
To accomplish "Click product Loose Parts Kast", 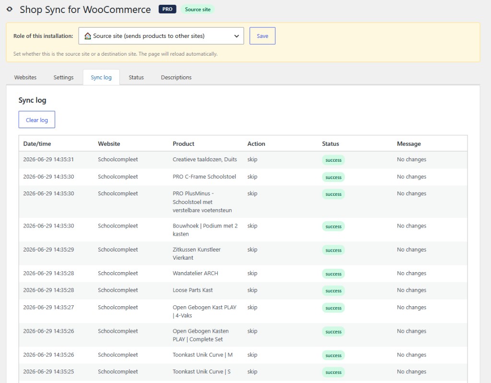I will [193, 290].
